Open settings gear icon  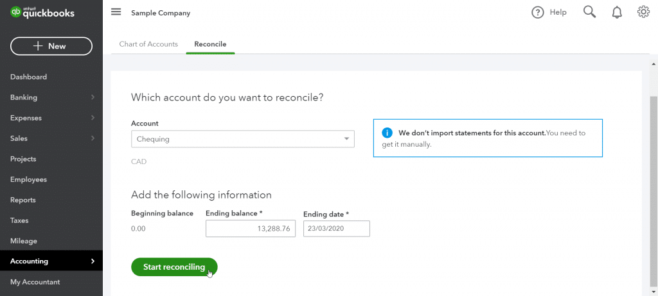643,12
